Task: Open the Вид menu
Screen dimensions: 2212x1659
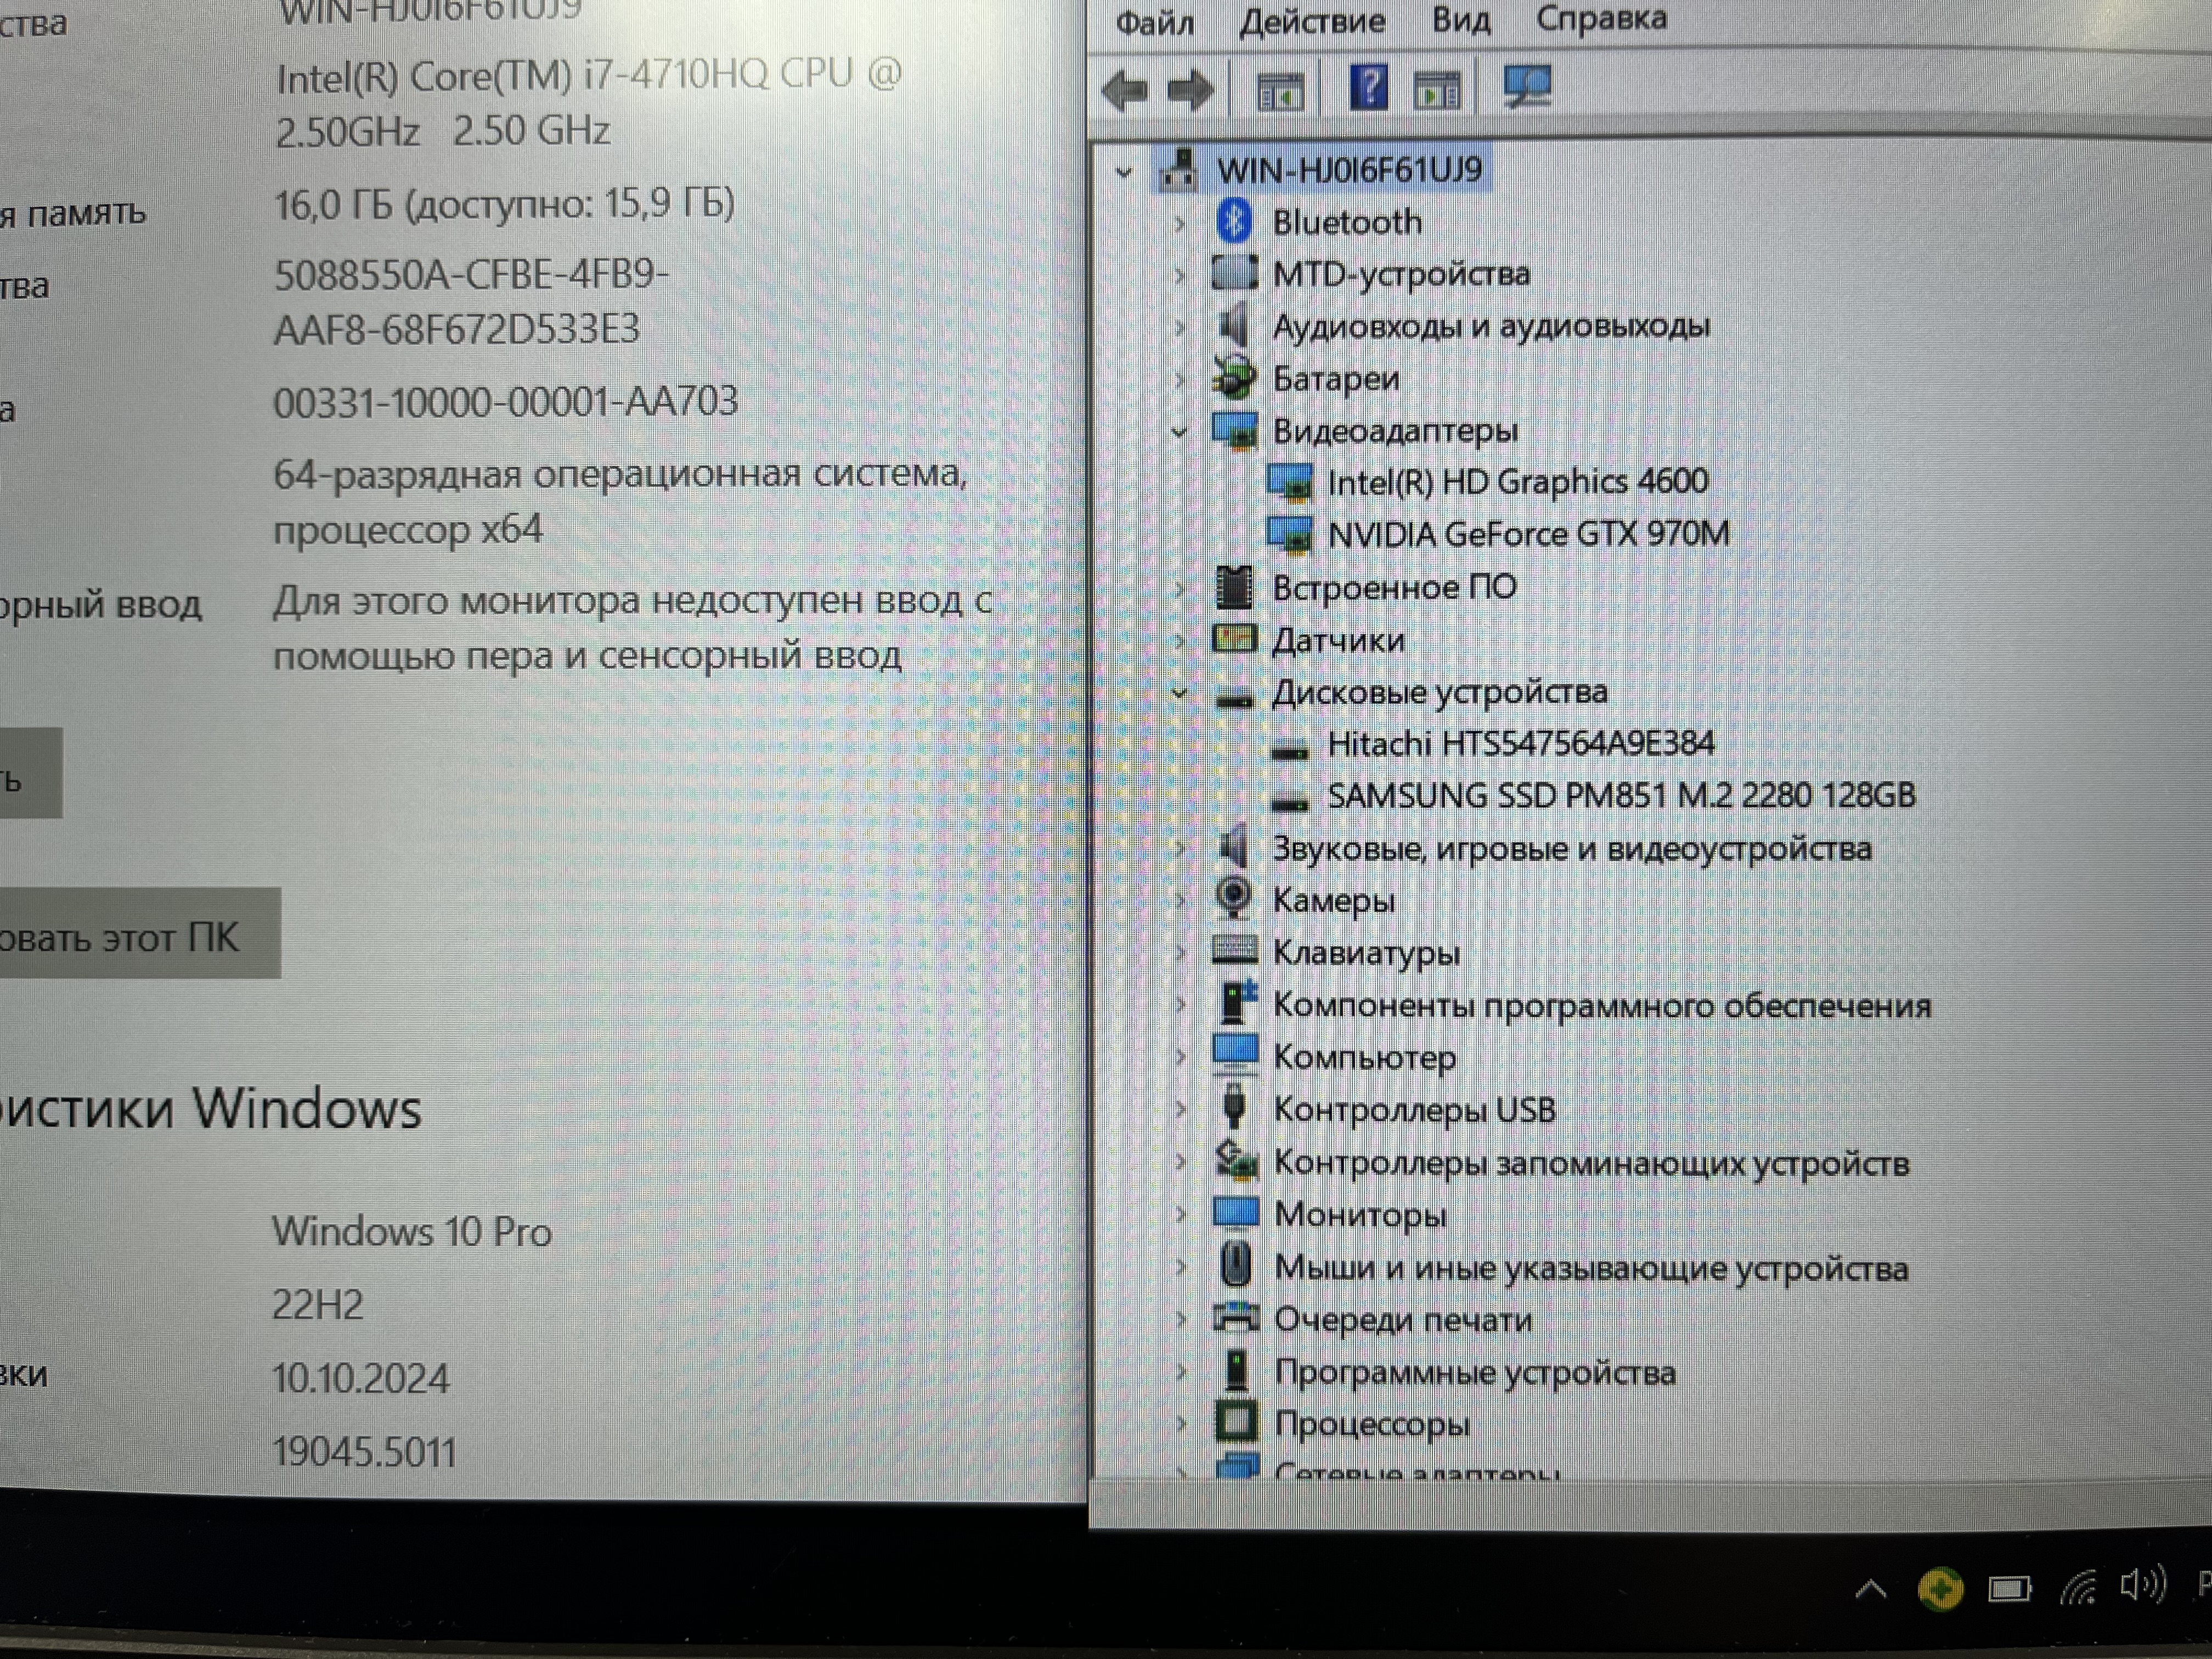Action: pyautogui.click(x=1461, y=20)
